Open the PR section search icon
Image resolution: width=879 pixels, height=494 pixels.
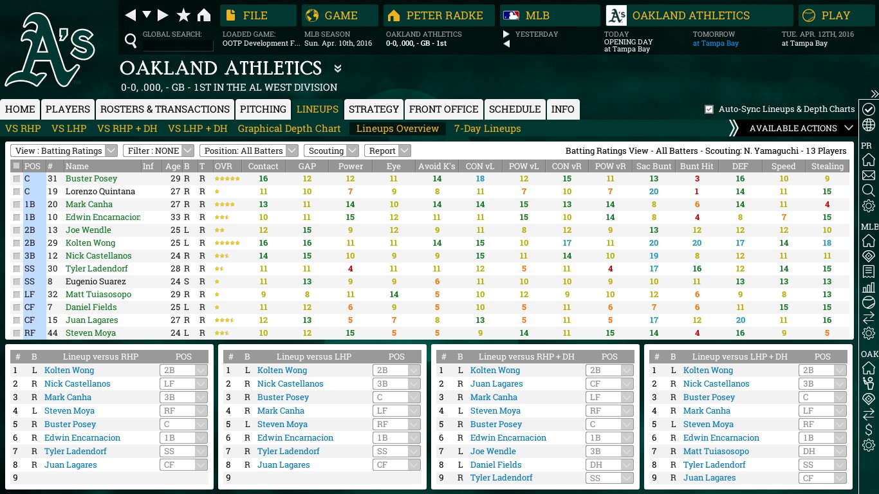(869, 190)
